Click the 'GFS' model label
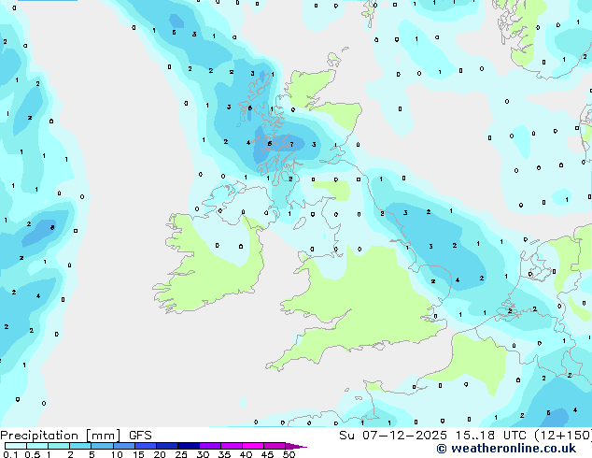 [x=140, y=436]
